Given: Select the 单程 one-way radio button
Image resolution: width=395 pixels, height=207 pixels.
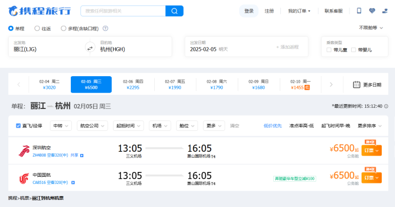Looking at the screenshot, I should (10, 28).
